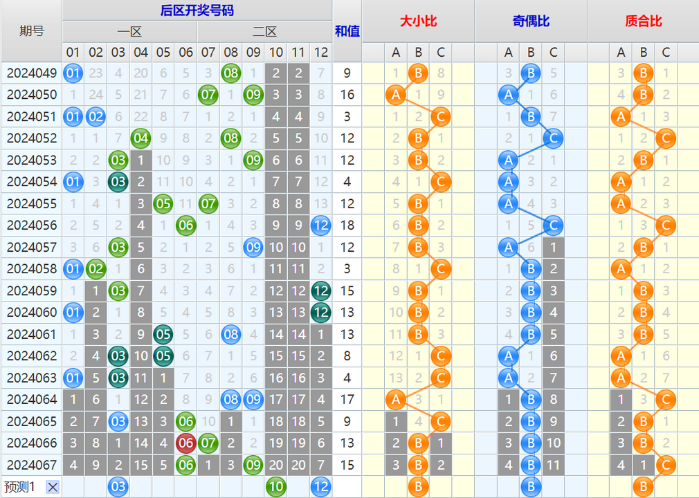Click 奇偶比 A ball in row 2024062

pos(508,356)
